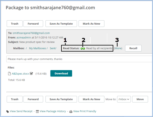This screenshot has width=153, height=117.
Task: Go to My Mailboxes breadcrumb link
Action: point(37,48)
